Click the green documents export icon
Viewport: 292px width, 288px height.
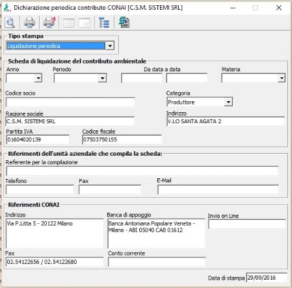pyautogui.click(x=124, y=23)
